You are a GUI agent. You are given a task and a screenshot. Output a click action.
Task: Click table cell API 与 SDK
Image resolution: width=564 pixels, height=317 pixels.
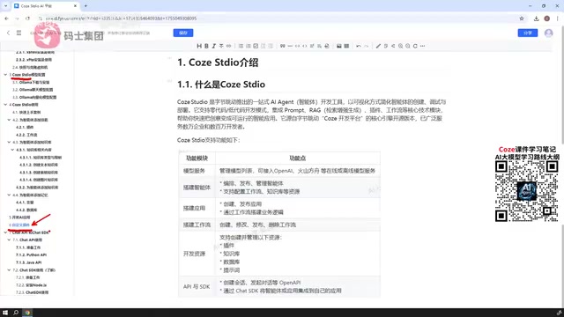[x=197, y=287]
